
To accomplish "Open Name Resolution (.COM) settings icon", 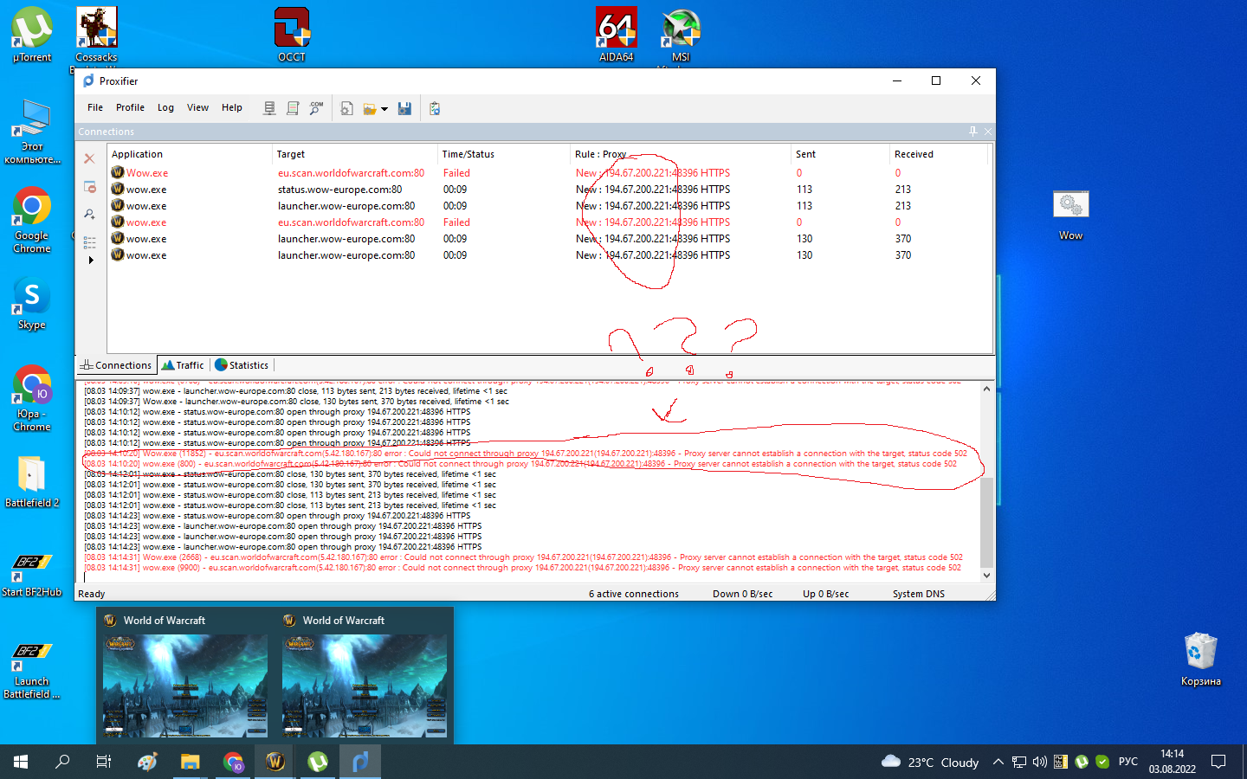I will tap(316, 108).
